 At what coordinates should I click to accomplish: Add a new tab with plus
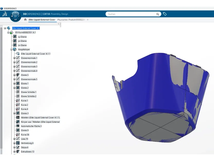click(88, 20)
